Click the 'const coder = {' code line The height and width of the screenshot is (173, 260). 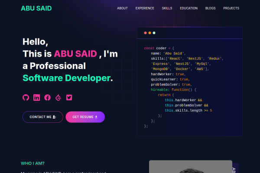click(159, 48)
